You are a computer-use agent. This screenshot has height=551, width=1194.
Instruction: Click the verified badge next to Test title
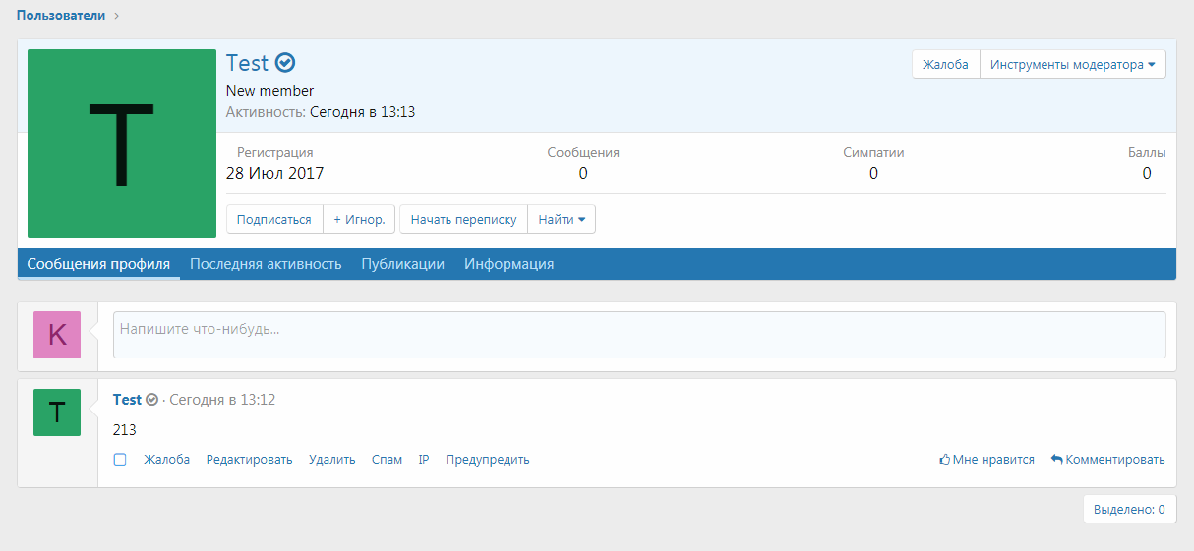tap(285, 63)
